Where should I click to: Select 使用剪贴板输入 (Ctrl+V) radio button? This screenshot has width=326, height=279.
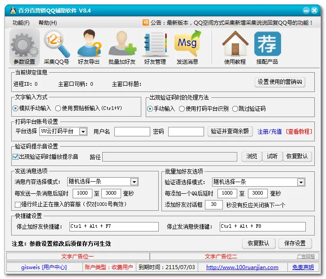click(x=58, y=108)
